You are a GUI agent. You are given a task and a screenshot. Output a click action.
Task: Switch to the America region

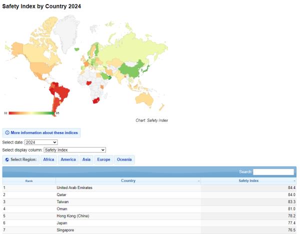point(68,159)
